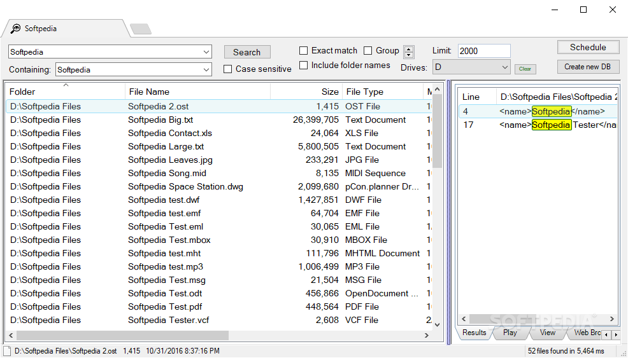Switch to the View tab
Image resolution: width=628 pixels, height=358 pixels.
point(547,333)
